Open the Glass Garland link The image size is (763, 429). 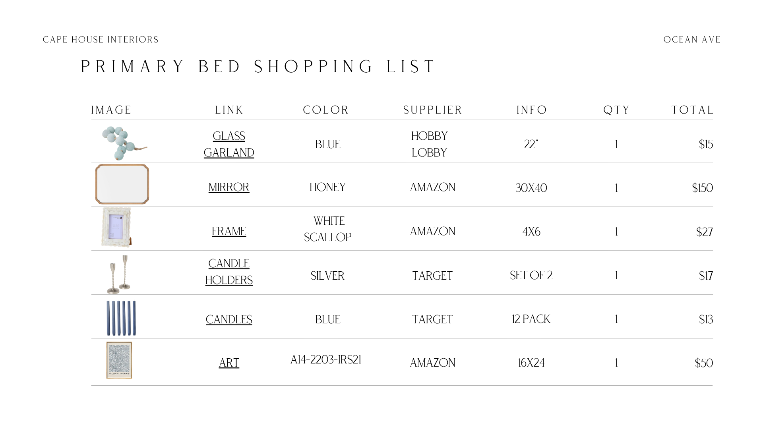point(229,144)
